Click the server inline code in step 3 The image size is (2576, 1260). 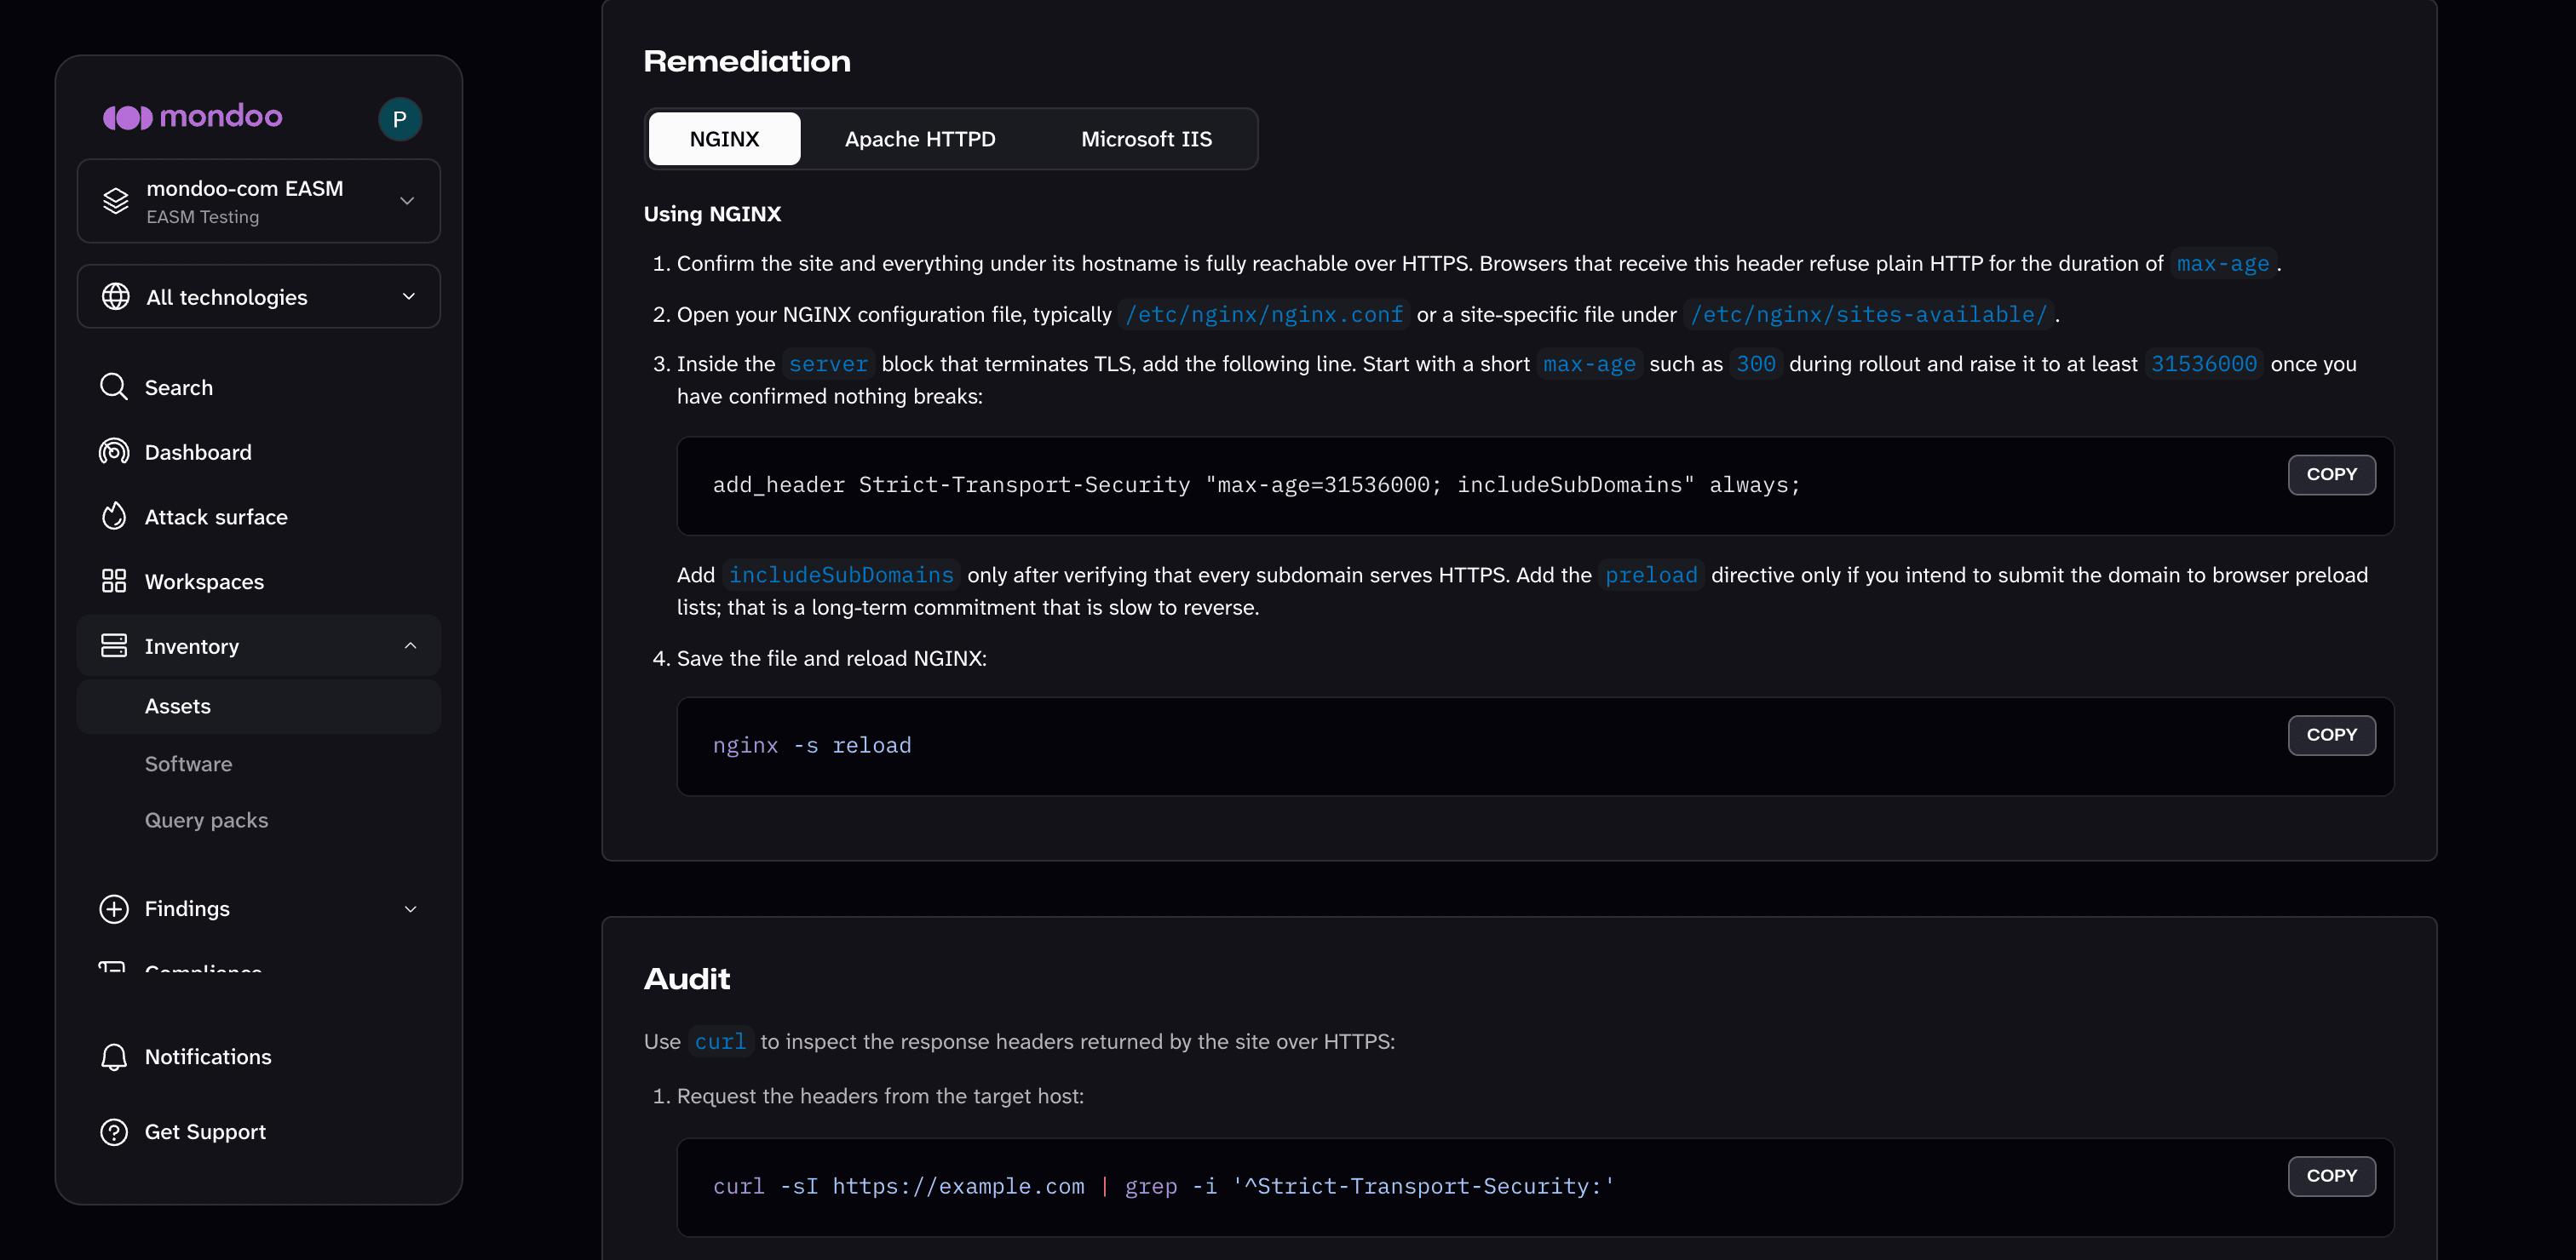(828, 364)
